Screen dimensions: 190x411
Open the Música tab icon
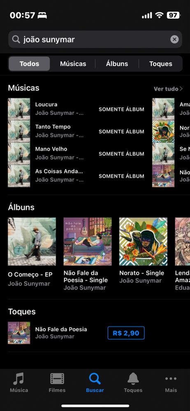(19, 379)
